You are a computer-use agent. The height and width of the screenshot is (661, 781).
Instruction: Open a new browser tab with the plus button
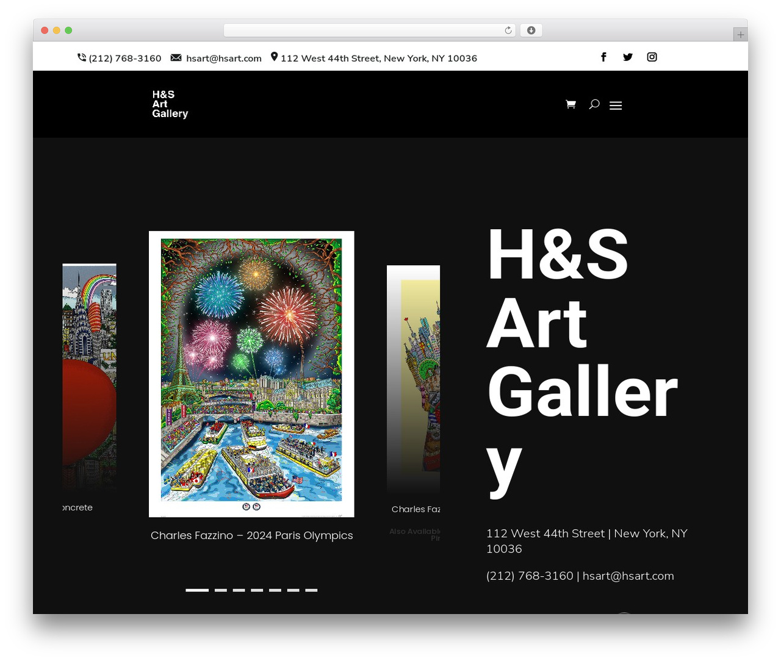pos(740,35)
